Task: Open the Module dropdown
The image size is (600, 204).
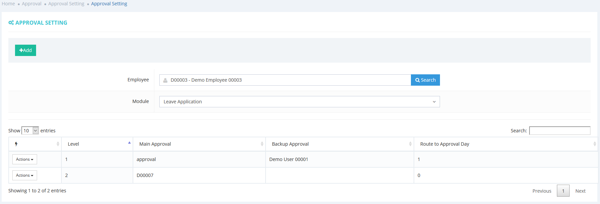Action: 299,102
